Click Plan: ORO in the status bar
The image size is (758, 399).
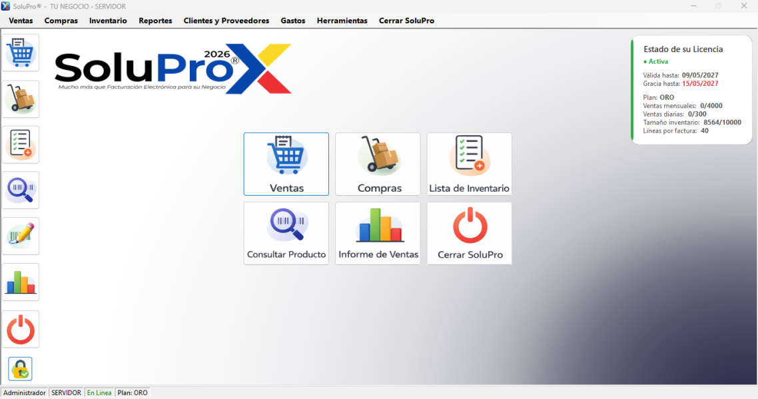[133, 393]
